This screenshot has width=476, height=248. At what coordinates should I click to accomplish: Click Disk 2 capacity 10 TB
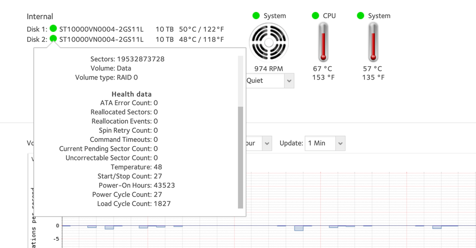click(x=164, y=40)
